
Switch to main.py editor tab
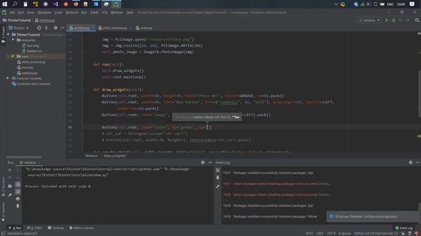(146, 28)
